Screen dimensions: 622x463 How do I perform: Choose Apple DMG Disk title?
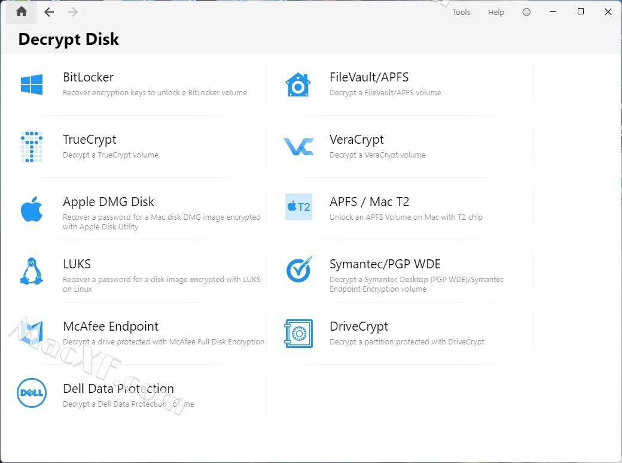(108, 202)
